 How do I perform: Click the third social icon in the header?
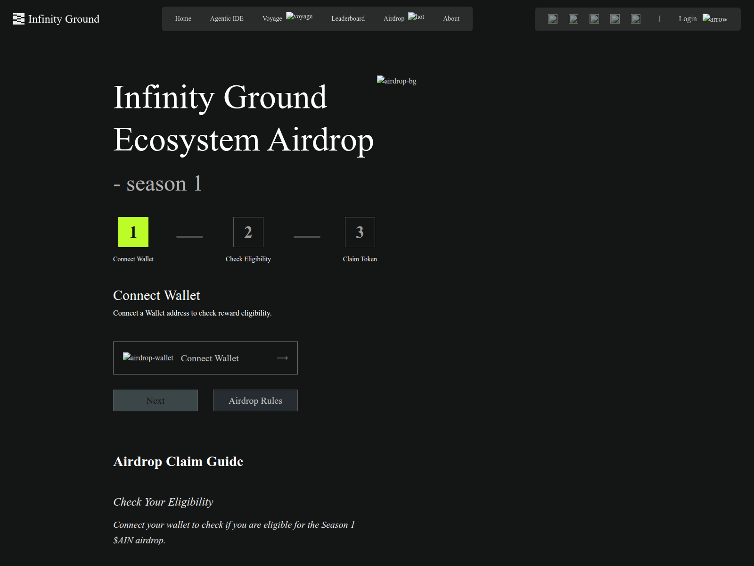click(594, 19)
